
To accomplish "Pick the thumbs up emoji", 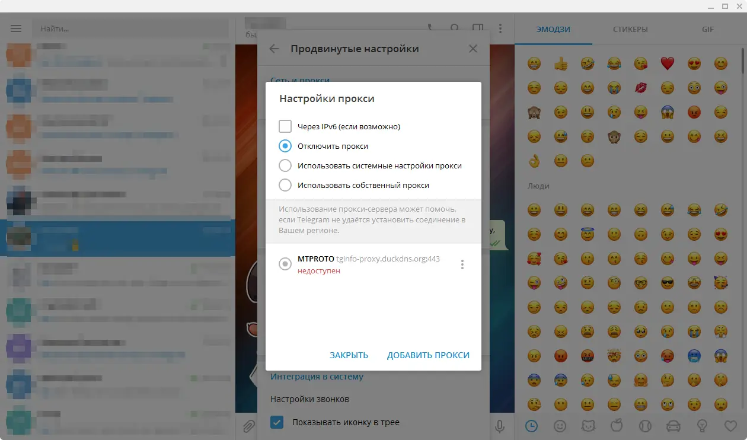I will point(561,63).
